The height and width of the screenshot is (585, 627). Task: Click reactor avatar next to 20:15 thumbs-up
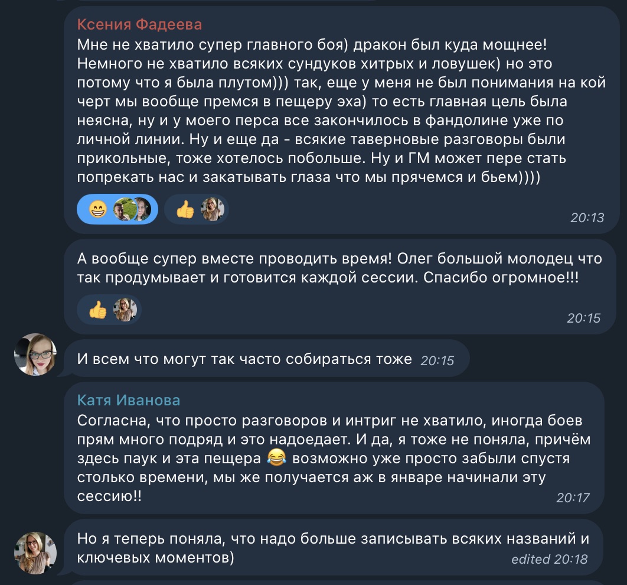125,310
